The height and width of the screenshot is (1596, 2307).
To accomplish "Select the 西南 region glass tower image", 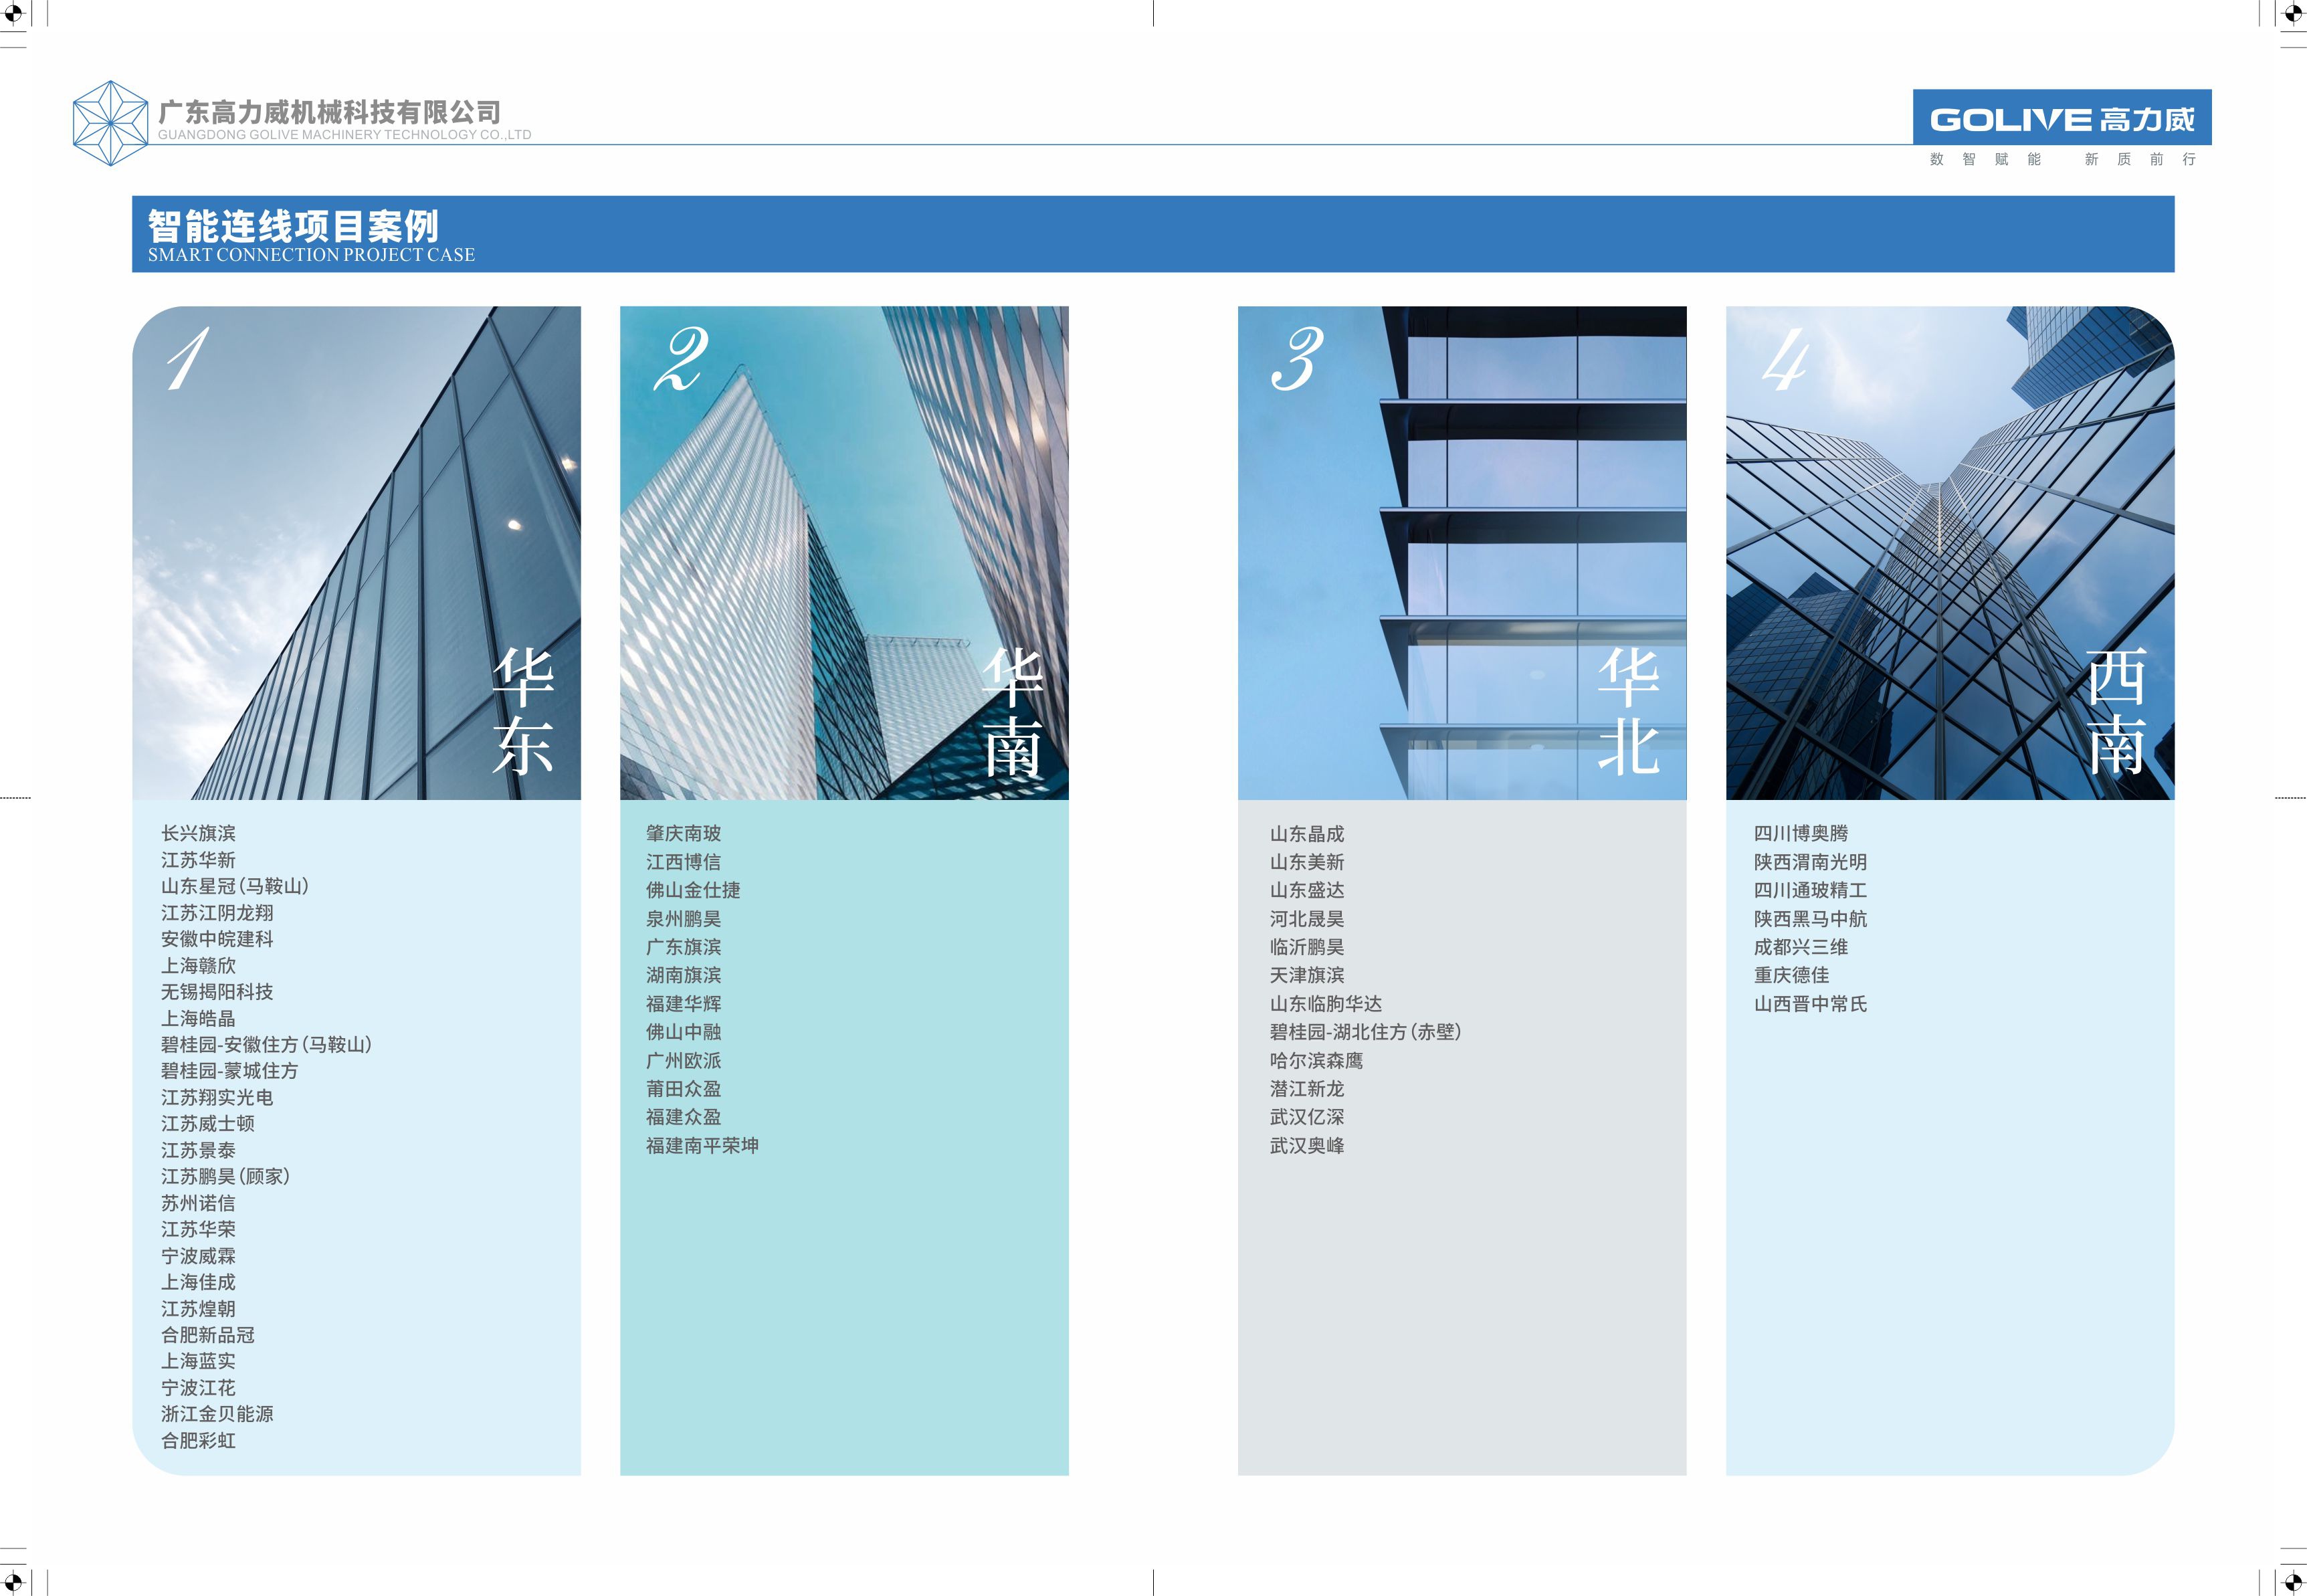I will point(1949,552).
